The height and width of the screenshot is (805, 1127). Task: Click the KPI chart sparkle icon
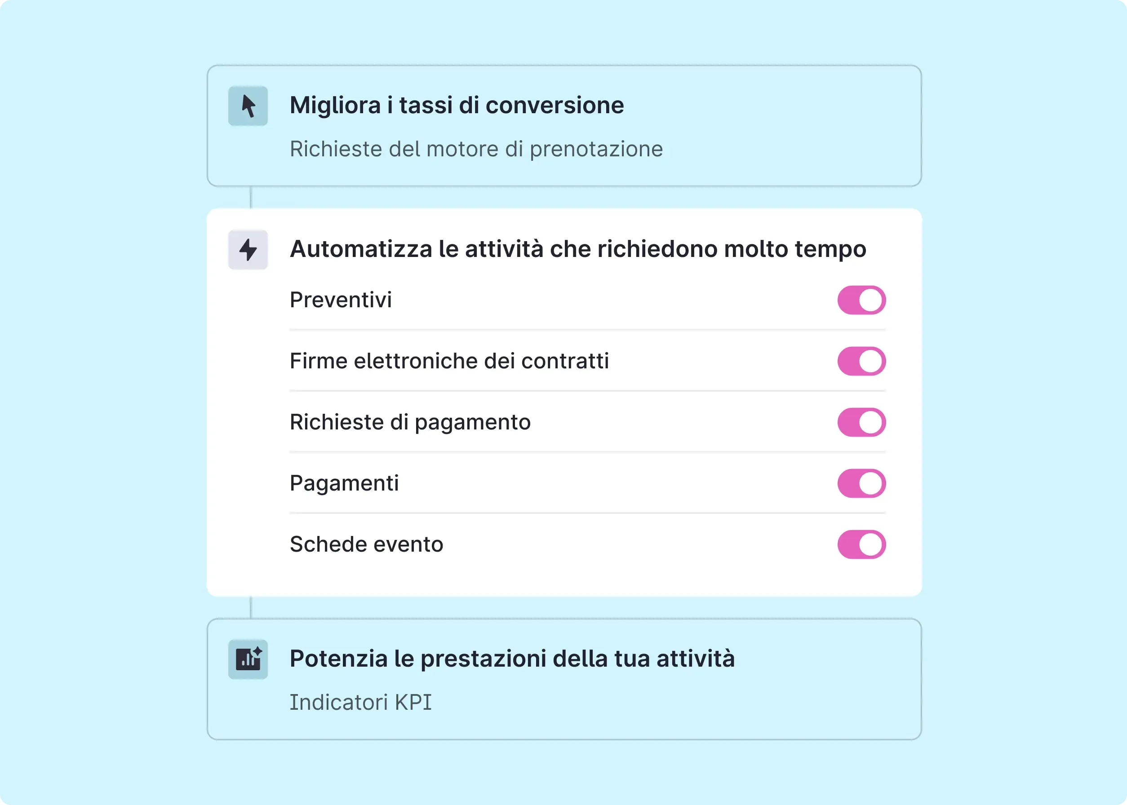pos(248,659)
